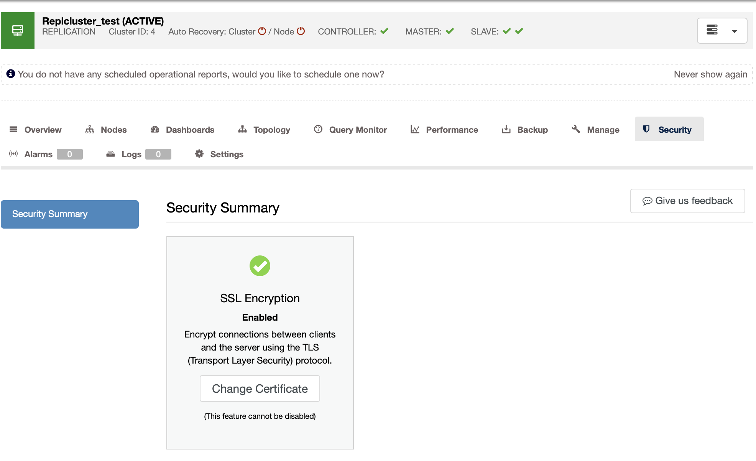Screen dimensions: 756x461
Task: Go to the Topology tab
Action: (x=264, y=130)
